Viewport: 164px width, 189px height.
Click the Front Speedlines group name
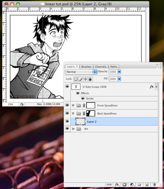point(107,105)
